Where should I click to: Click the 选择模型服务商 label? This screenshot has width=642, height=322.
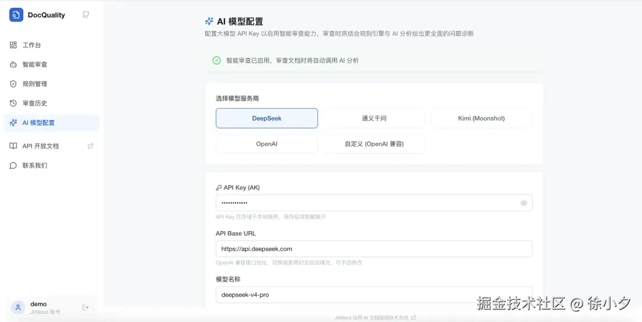point(237,99)
